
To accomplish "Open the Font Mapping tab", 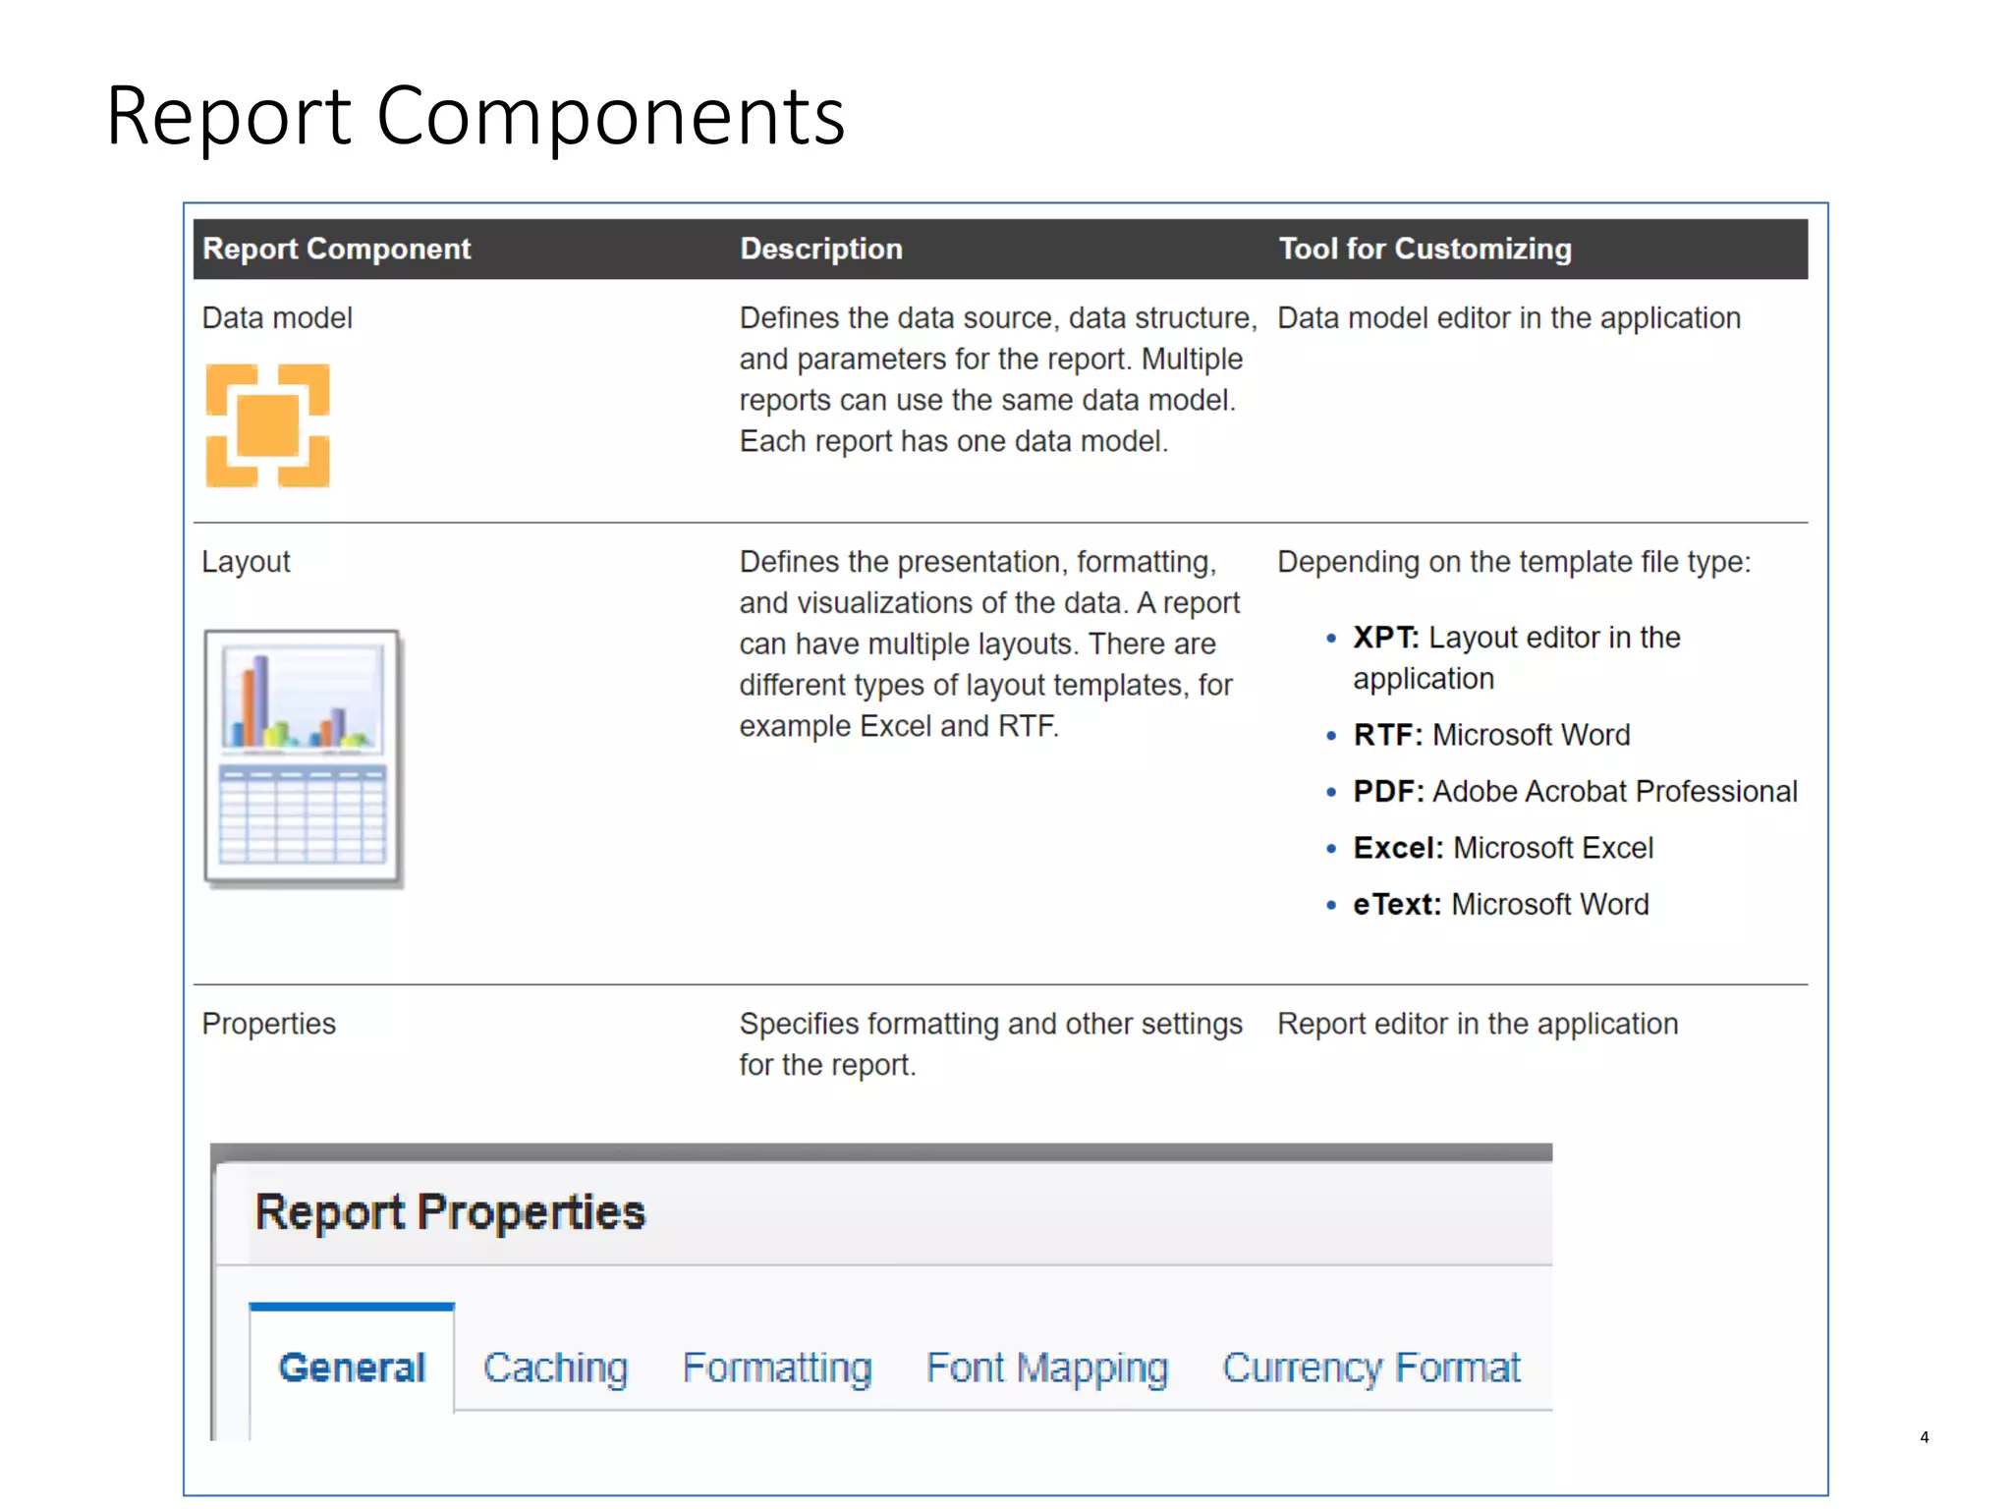I will (x=1047, y=1368).
